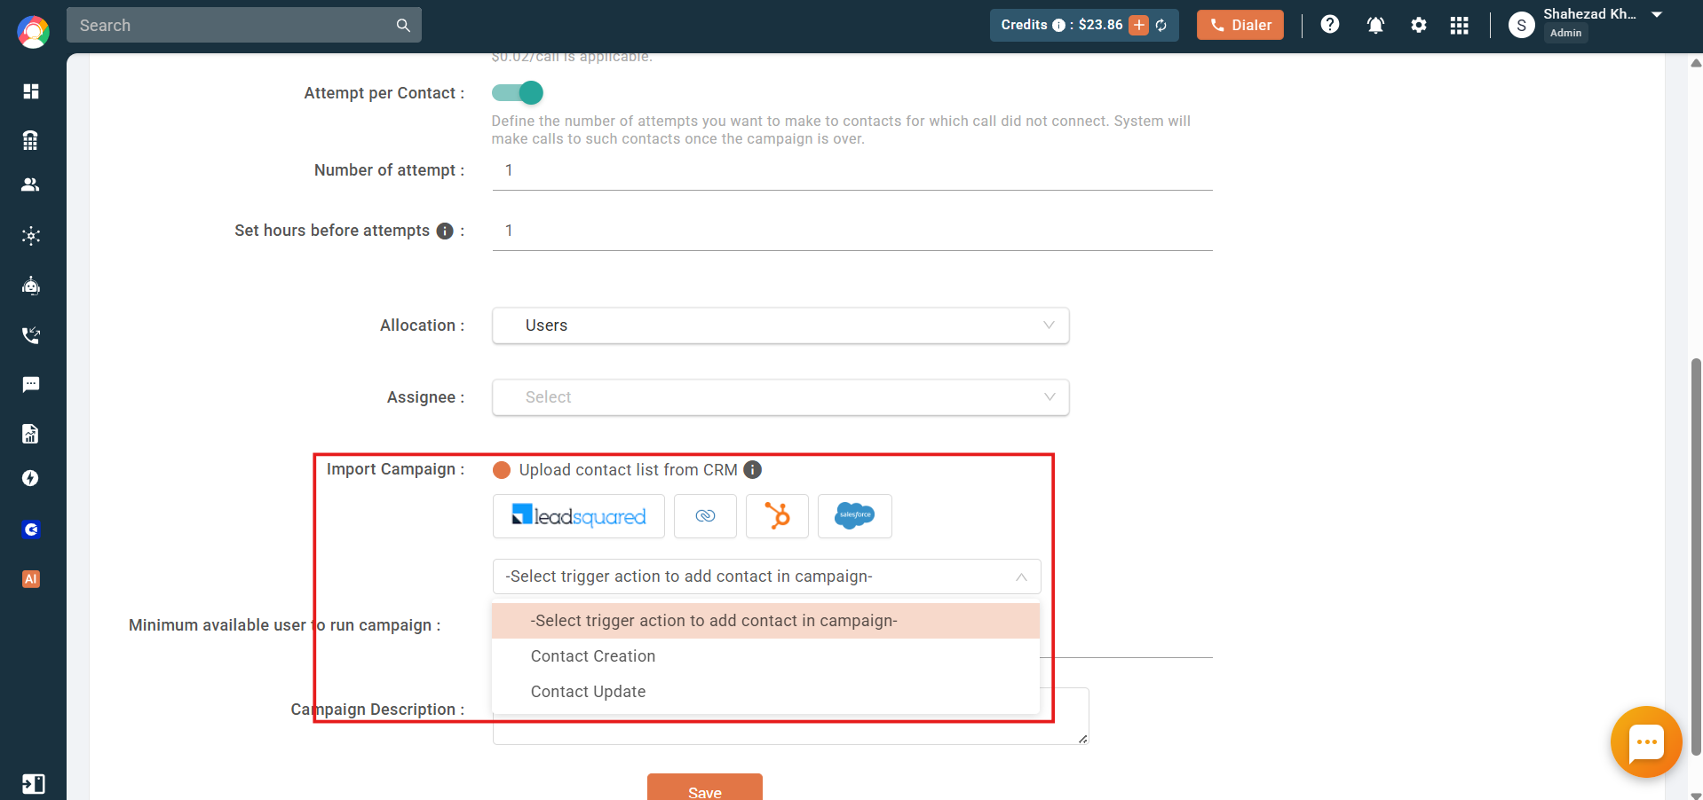Viewport: 1703px width, 800px height.
Task: Select the LeadSquared CRM logo
Action: [x=579, y=516]
